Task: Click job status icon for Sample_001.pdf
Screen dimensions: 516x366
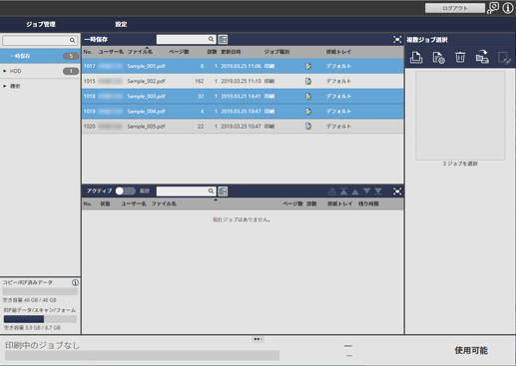Action: coord(308,66)
